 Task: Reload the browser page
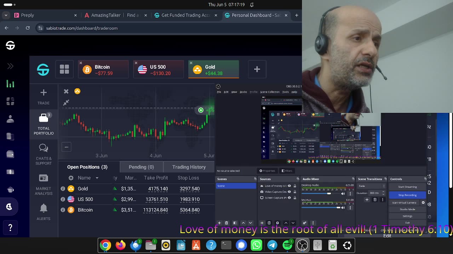[x=28, y=28]
